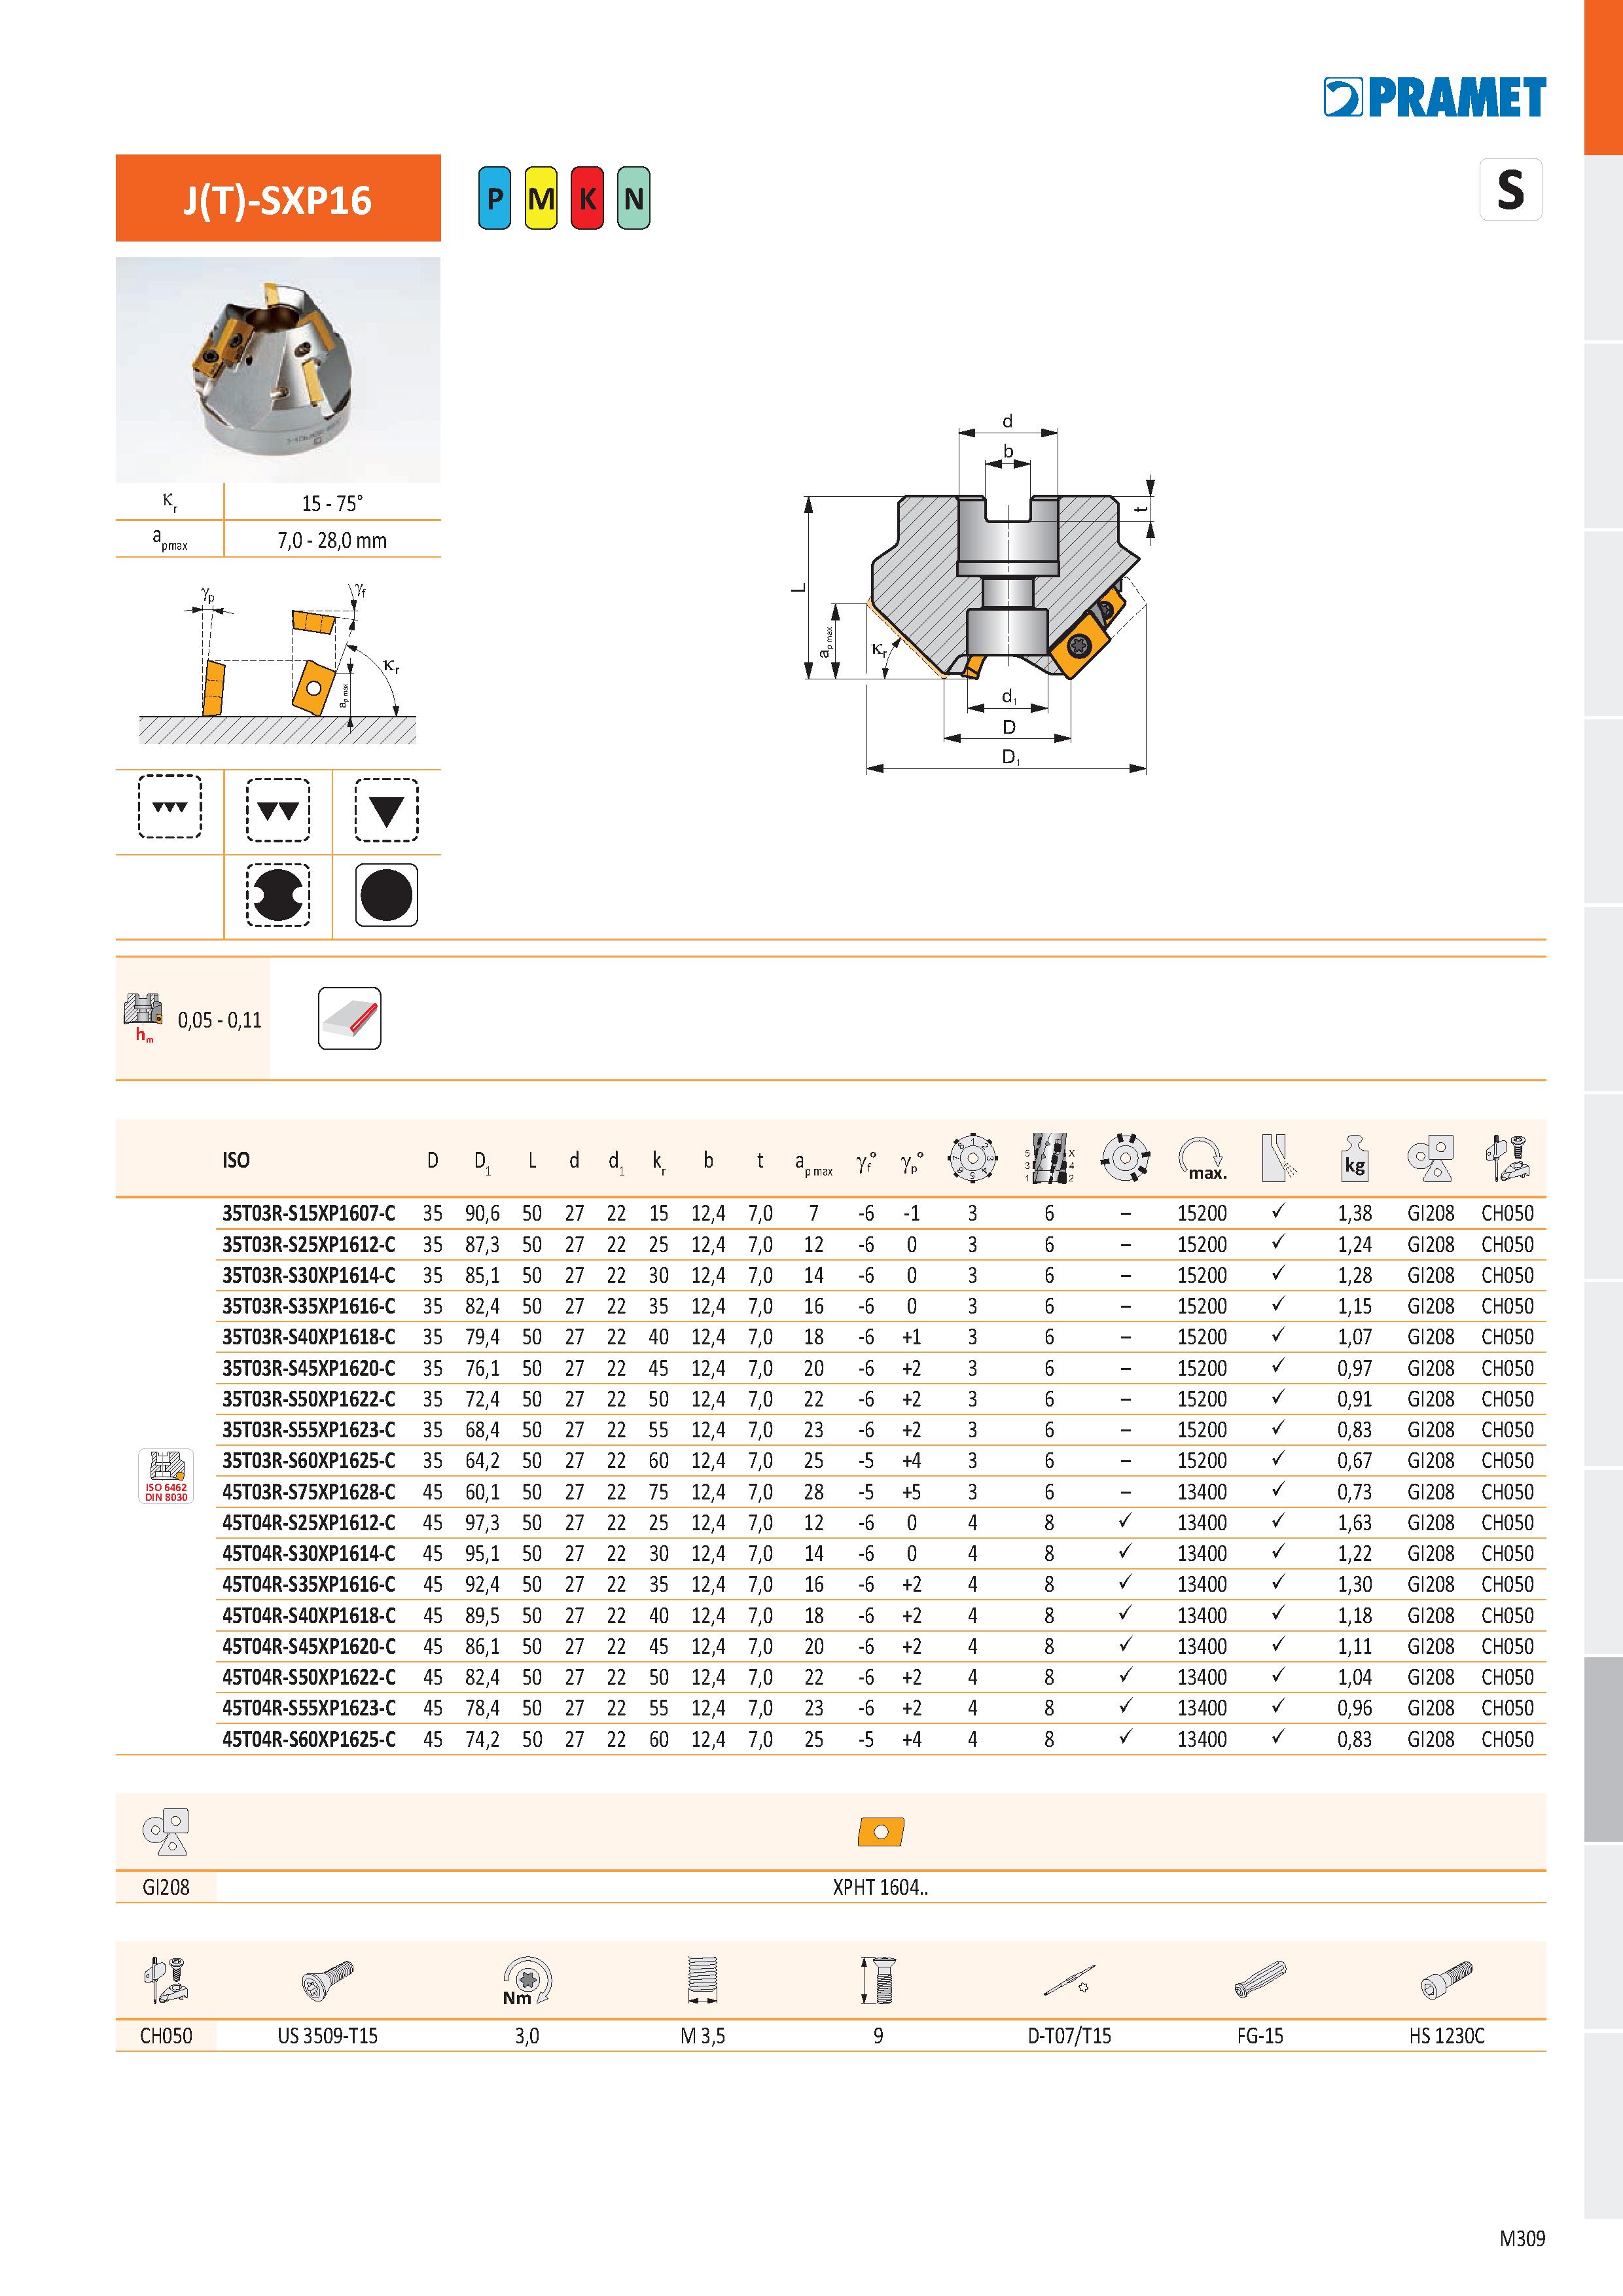Click the screw length icon above 9
Image resolution: width=1623 pixels, height=2296 pixels.
(878, 1981)
